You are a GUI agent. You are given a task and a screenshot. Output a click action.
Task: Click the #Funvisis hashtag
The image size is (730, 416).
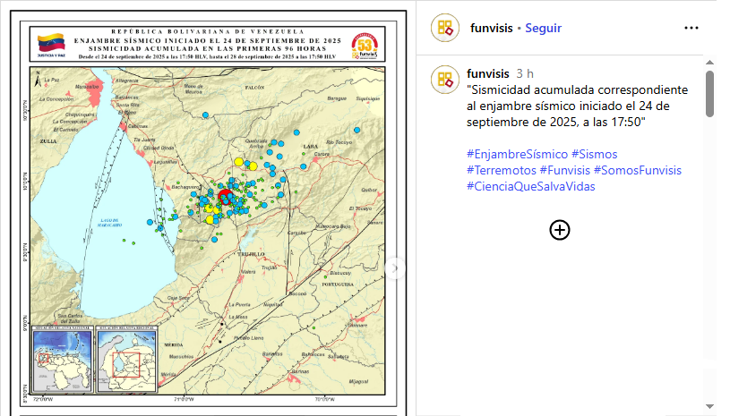(565, 170)
